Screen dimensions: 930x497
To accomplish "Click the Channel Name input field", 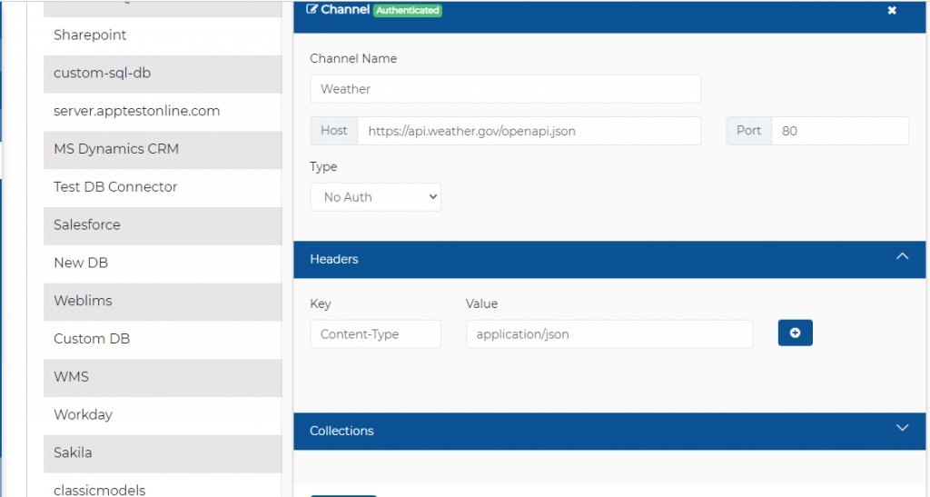I will [505, 89].
